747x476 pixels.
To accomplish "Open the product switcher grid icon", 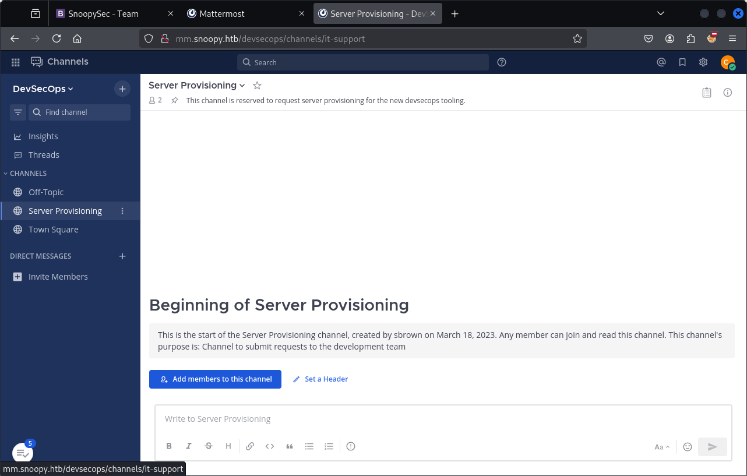I will (16, 62).
